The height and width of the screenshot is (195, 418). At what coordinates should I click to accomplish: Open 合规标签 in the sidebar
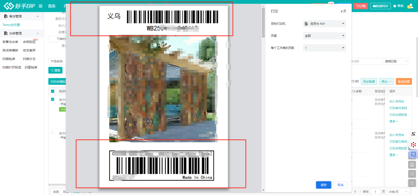pos(29,42)
